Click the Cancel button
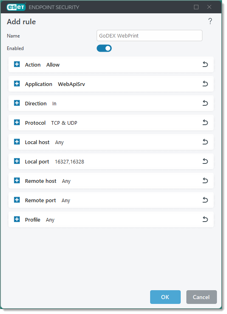This screenshot has height=314, width=227. pyautogui.click(x=202, y=297)
